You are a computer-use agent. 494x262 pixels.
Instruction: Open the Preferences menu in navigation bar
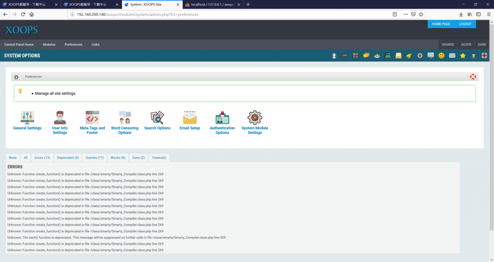[x=73, y=45]
